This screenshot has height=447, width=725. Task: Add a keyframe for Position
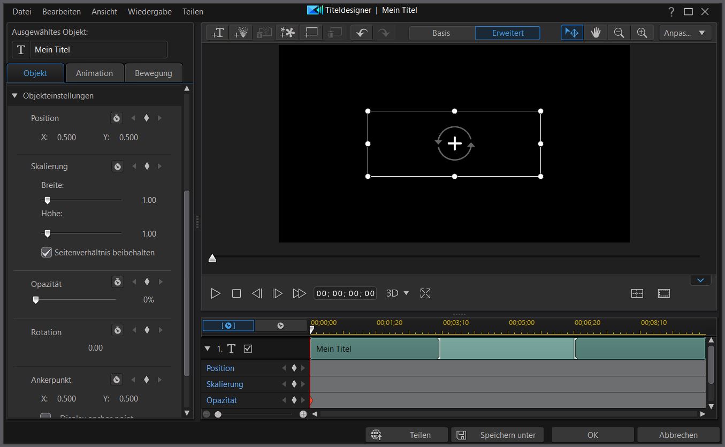[146, 118]
